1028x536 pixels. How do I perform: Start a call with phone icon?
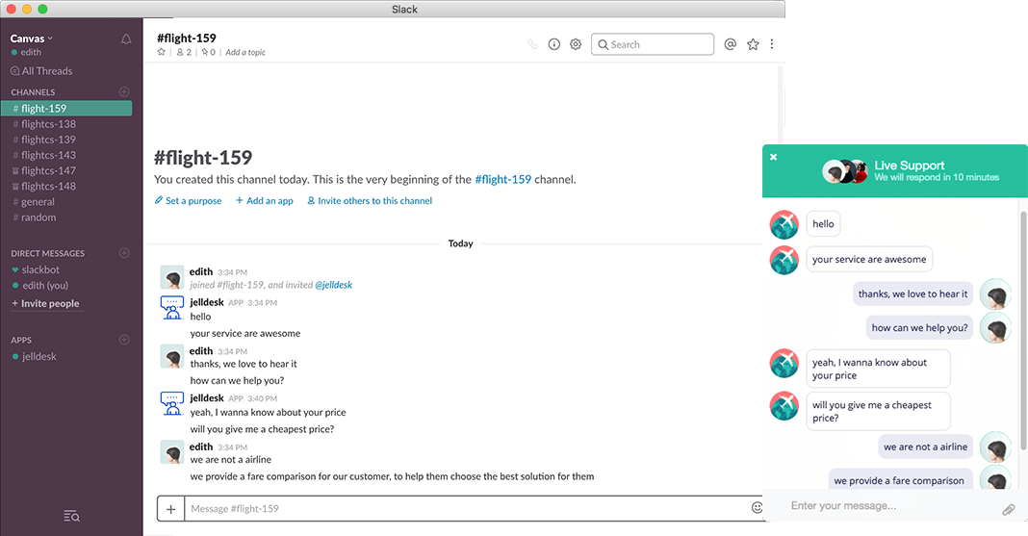point(533,44)
